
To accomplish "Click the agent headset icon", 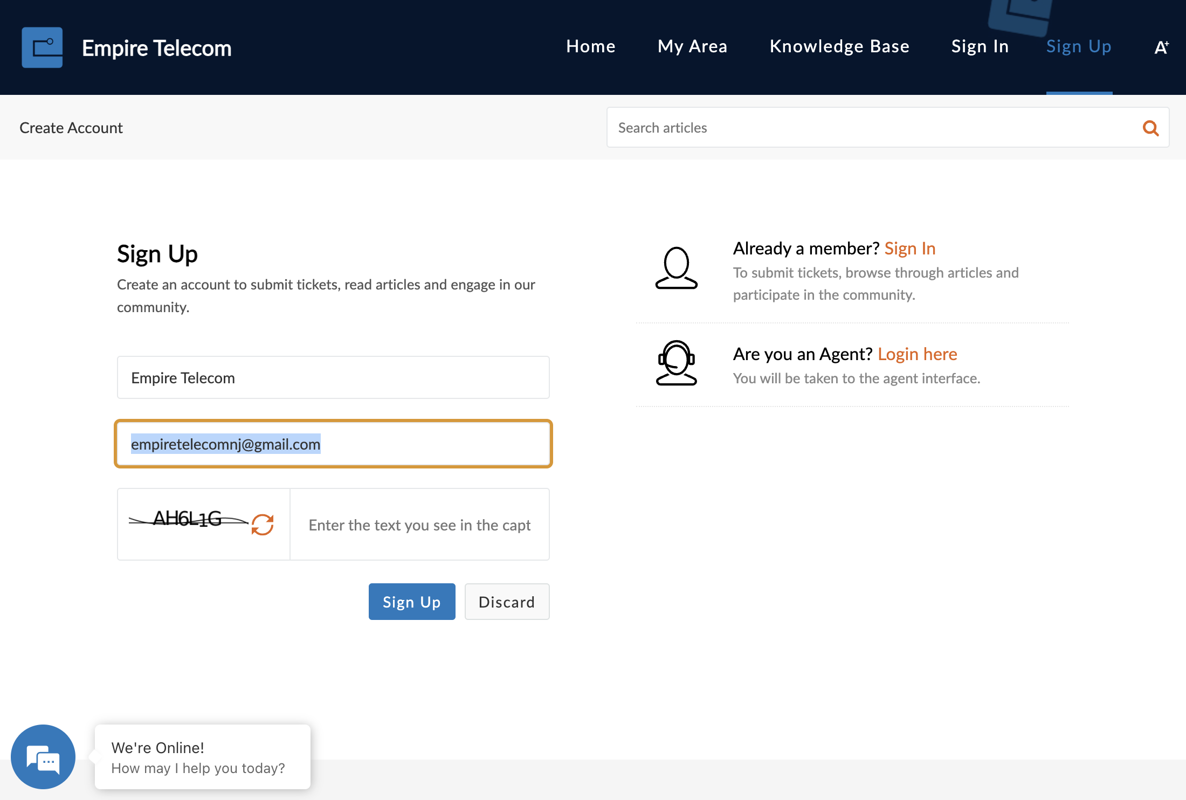I will 676,363.
